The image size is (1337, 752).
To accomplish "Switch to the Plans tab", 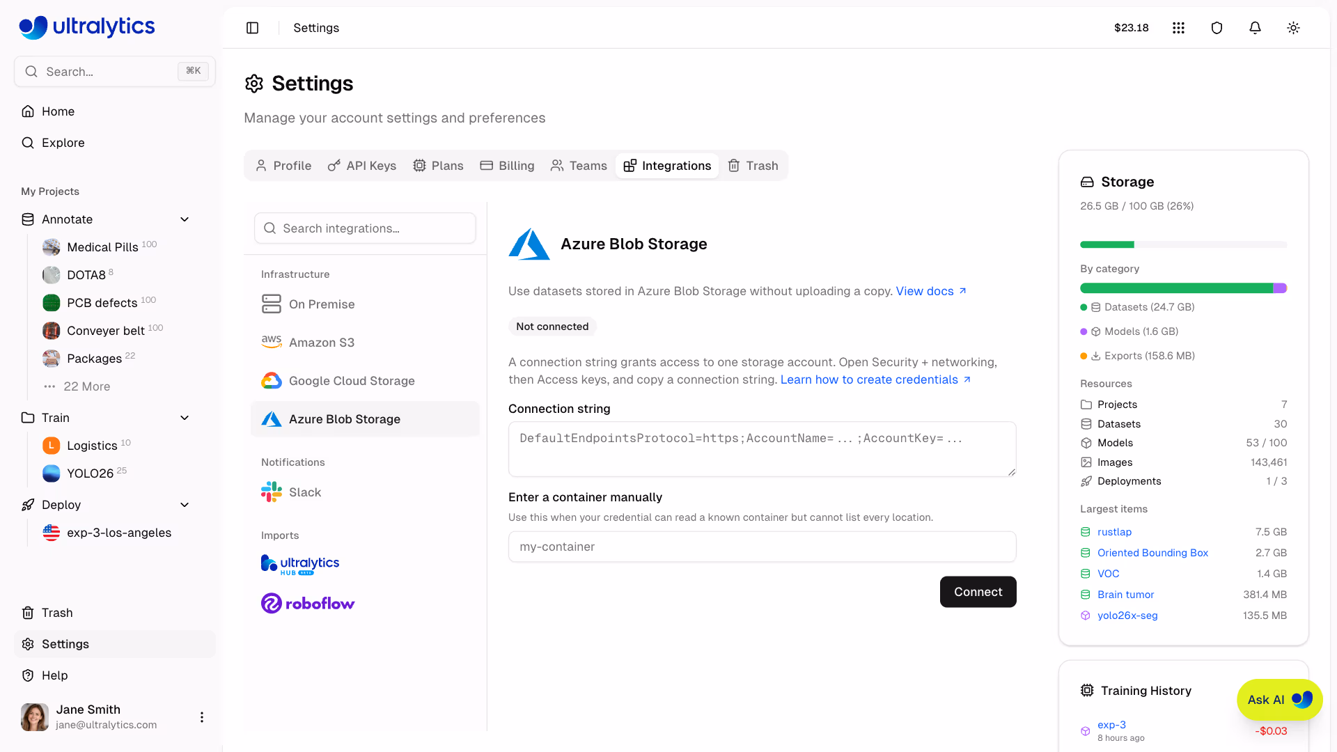I will tap(438, 166).
